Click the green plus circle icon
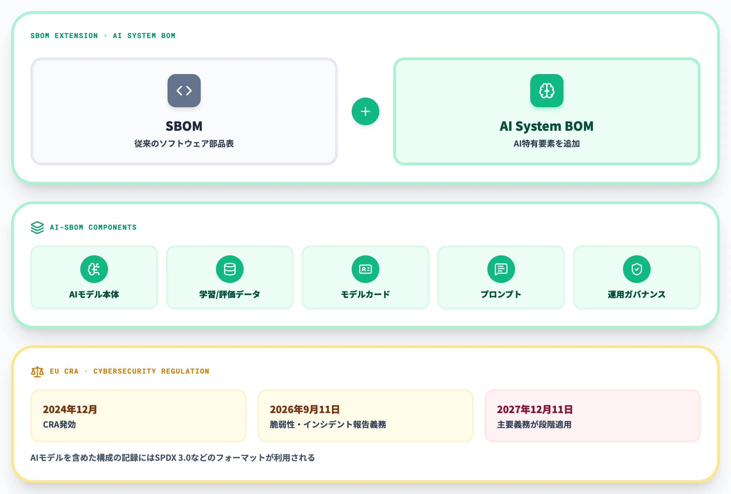 tap(365, 111)
